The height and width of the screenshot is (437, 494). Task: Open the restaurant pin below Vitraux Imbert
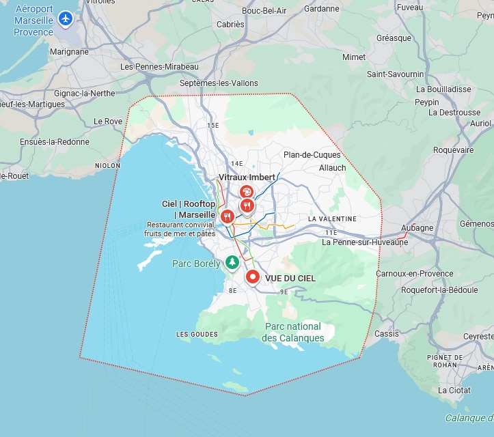(x=247, y=206)
